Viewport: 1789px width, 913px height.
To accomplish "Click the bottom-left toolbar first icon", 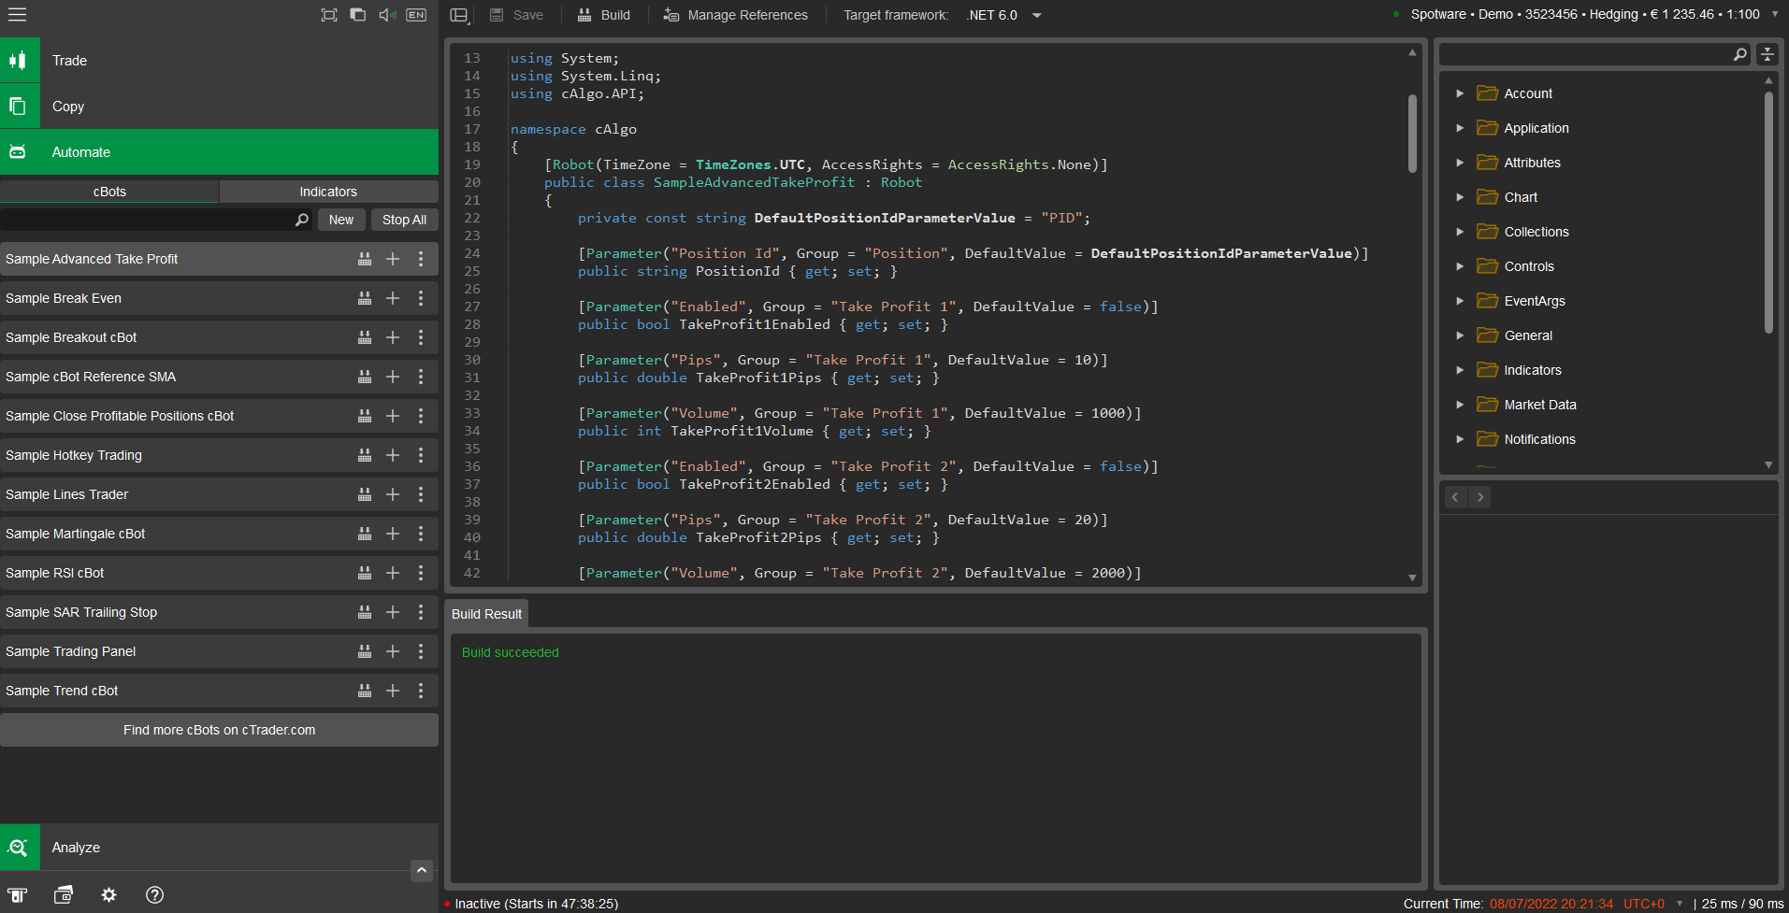I will pos(18,895).
